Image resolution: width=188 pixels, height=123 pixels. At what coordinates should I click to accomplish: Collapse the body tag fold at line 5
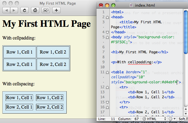pos(107,37)
